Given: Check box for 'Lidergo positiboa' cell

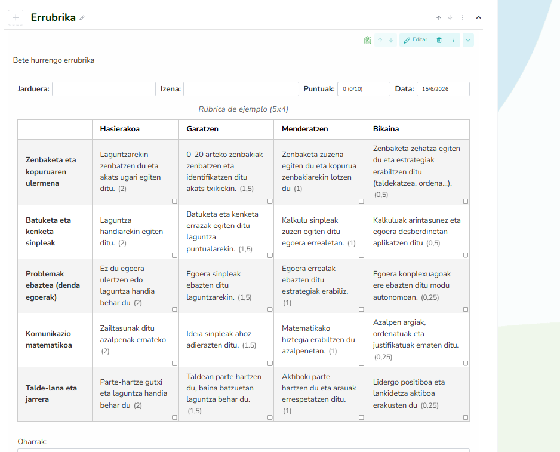Looking at the screenshot, I should (x=465, y=417).
